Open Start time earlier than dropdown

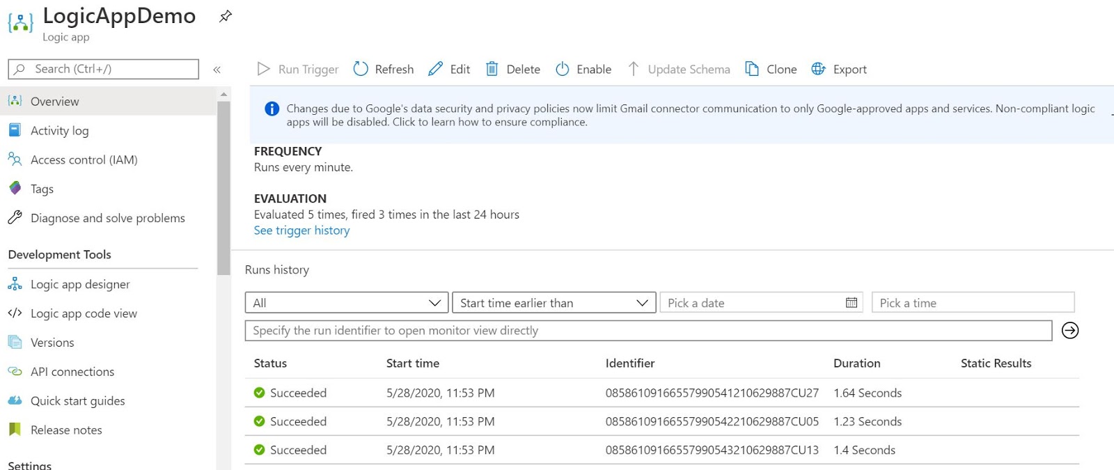(554, 302)
